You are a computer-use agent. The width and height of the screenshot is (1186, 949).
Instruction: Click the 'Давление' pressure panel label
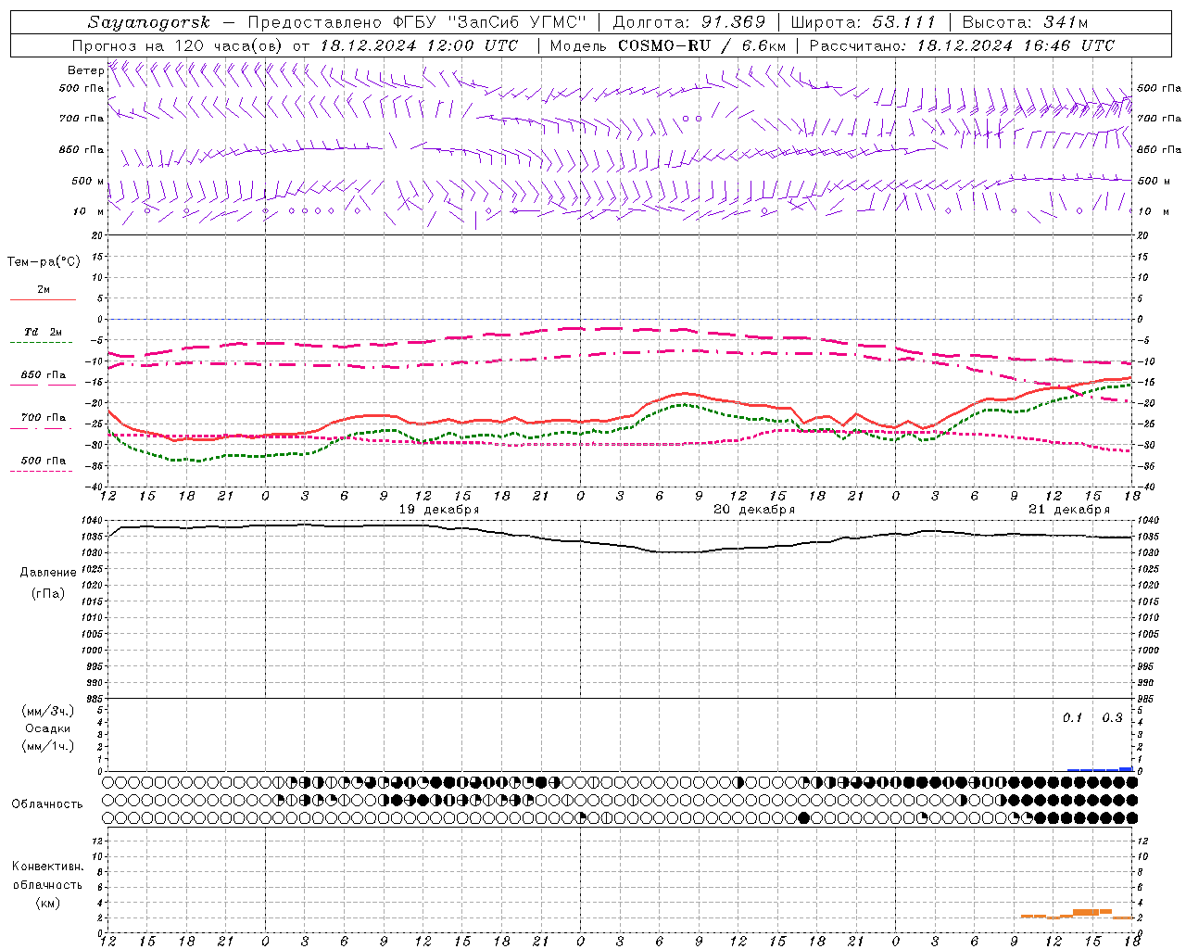pos(48,573)
